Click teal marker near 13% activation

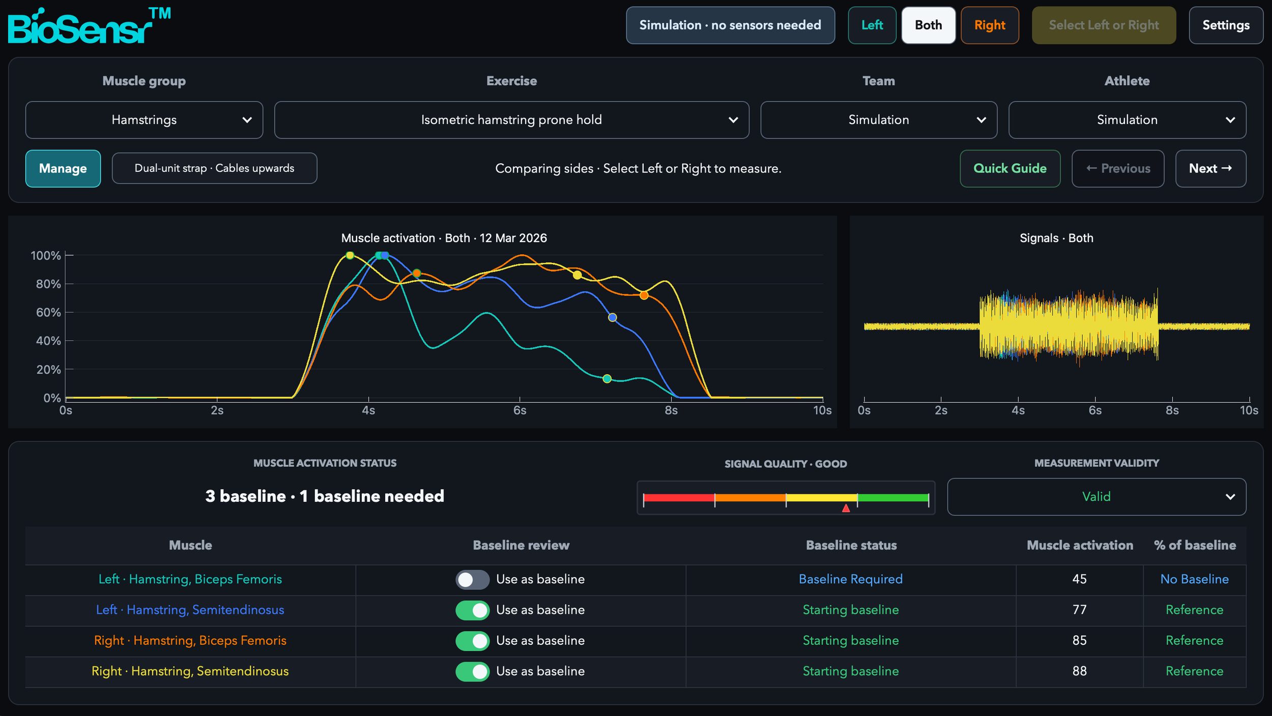coord(606,379)
